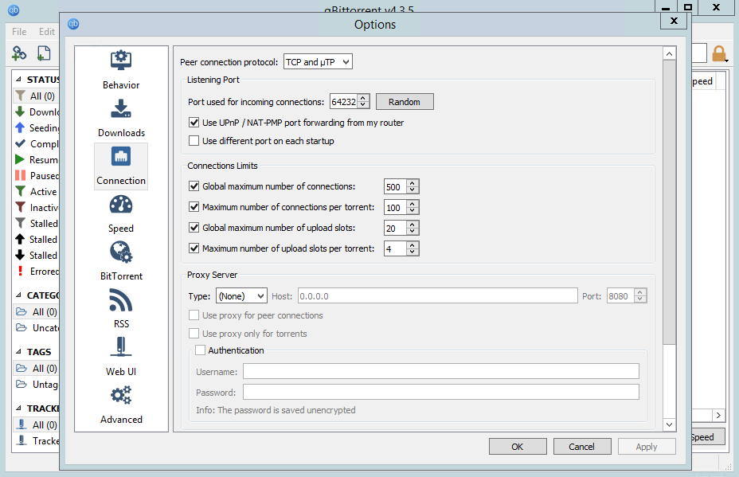Click connections per torrent field showing 100
This screenshot has height=477, width=739.
coord(395,207)
